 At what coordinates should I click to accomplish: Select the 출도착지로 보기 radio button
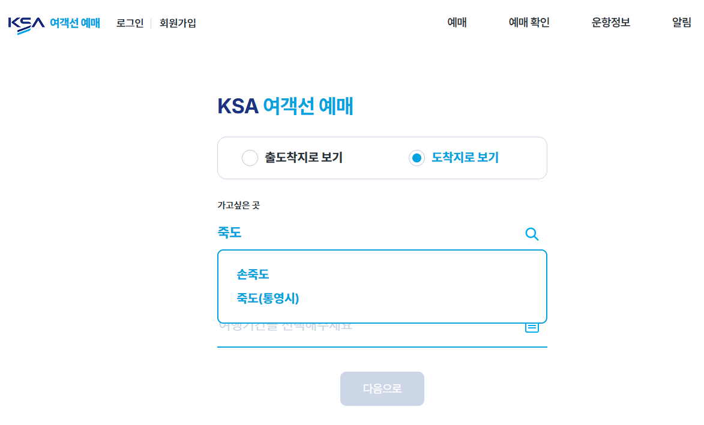point(250,158)
